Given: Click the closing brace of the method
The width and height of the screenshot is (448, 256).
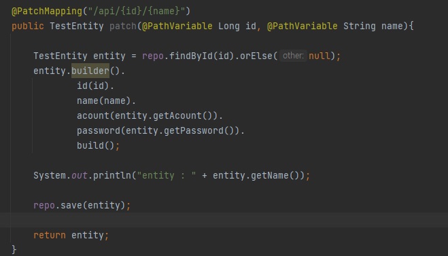Looking at the screenshot, I should 14,250.
